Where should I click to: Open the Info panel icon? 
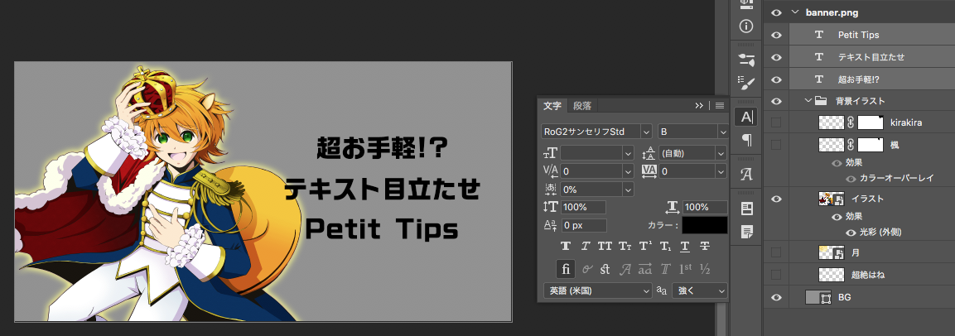pos(746,26)
